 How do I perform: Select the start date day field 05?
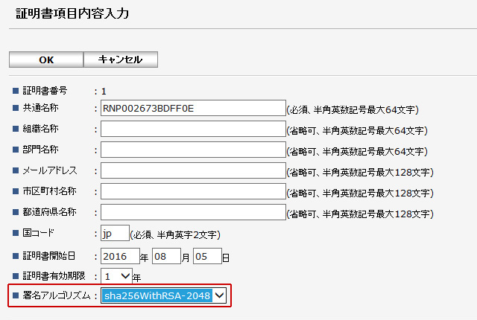click(207, 257)
